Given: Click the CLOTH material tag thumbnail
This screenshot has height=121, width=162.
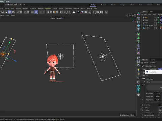Looking at the screenshot, I should point(161,28).
